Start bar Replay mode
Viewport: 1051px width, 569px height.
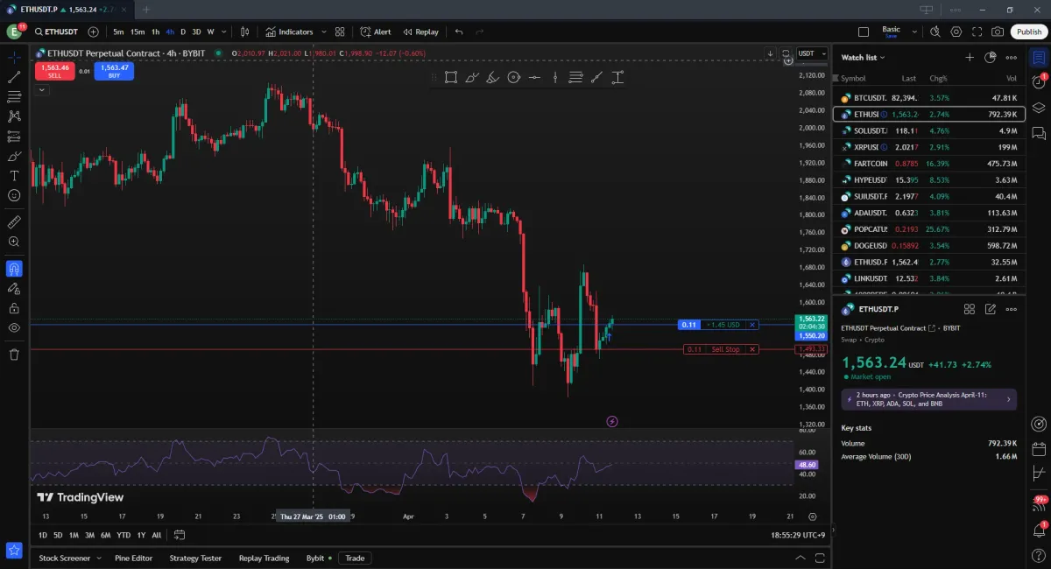(x=420, y=32)
